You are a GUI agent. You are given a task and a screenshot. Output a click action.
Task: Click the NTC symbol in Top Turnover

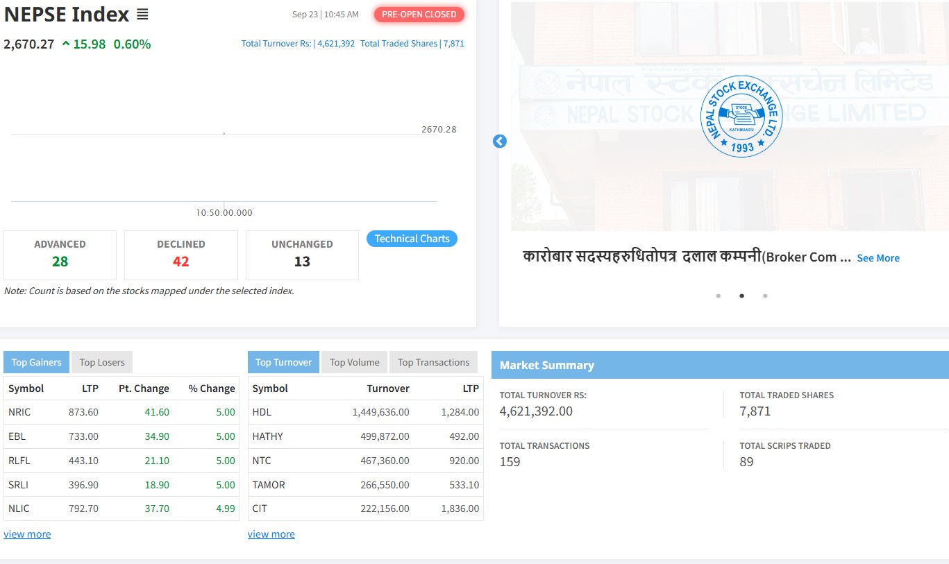pos(262,461)
